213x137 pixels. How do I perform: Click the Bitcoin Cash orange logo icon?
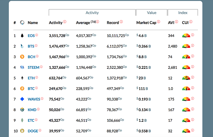[x=22, y=57]
